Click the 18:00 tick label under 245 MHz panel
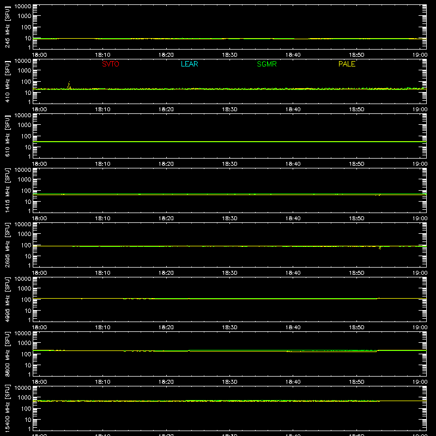This screenshot has height=436, width=436. pos(39,55)
